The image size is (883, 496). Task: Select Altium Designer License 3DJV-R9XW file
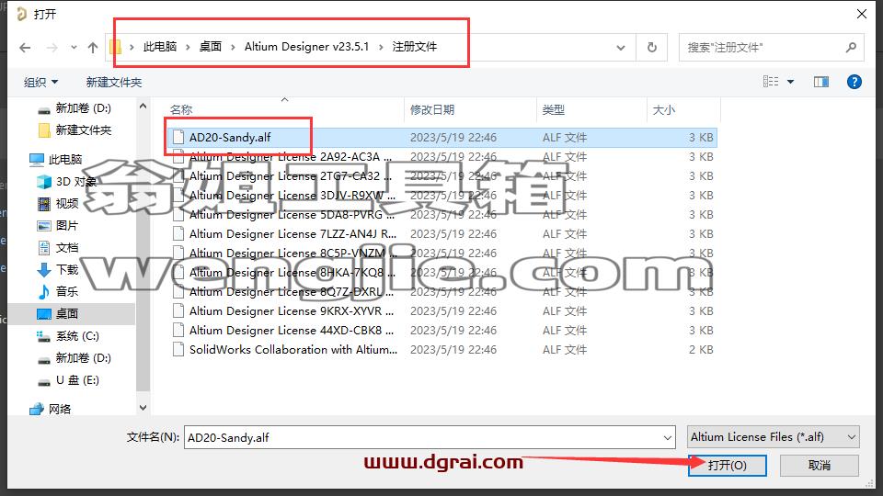[x=442, y=195]
